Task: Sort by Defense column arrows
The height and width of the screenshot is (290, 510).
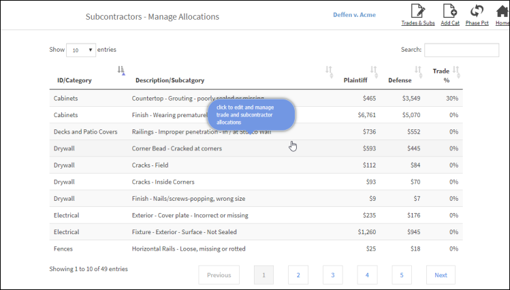Action: click(x=418, y=71)
